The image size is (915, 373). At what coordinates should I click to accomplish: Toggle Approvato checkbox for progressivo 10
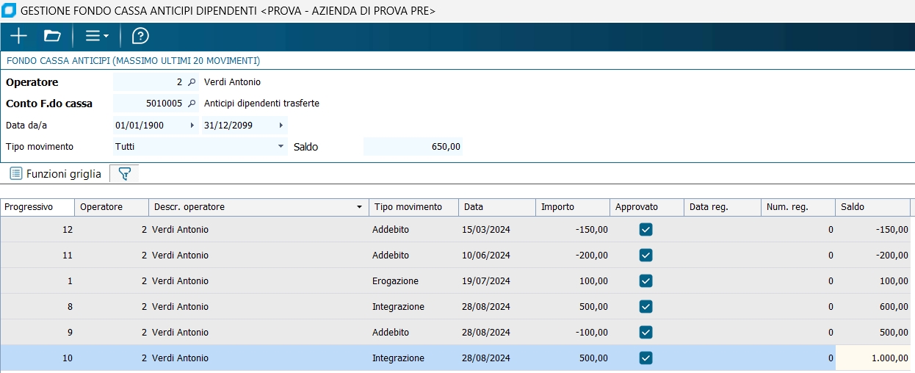click(x=646, y=358)
